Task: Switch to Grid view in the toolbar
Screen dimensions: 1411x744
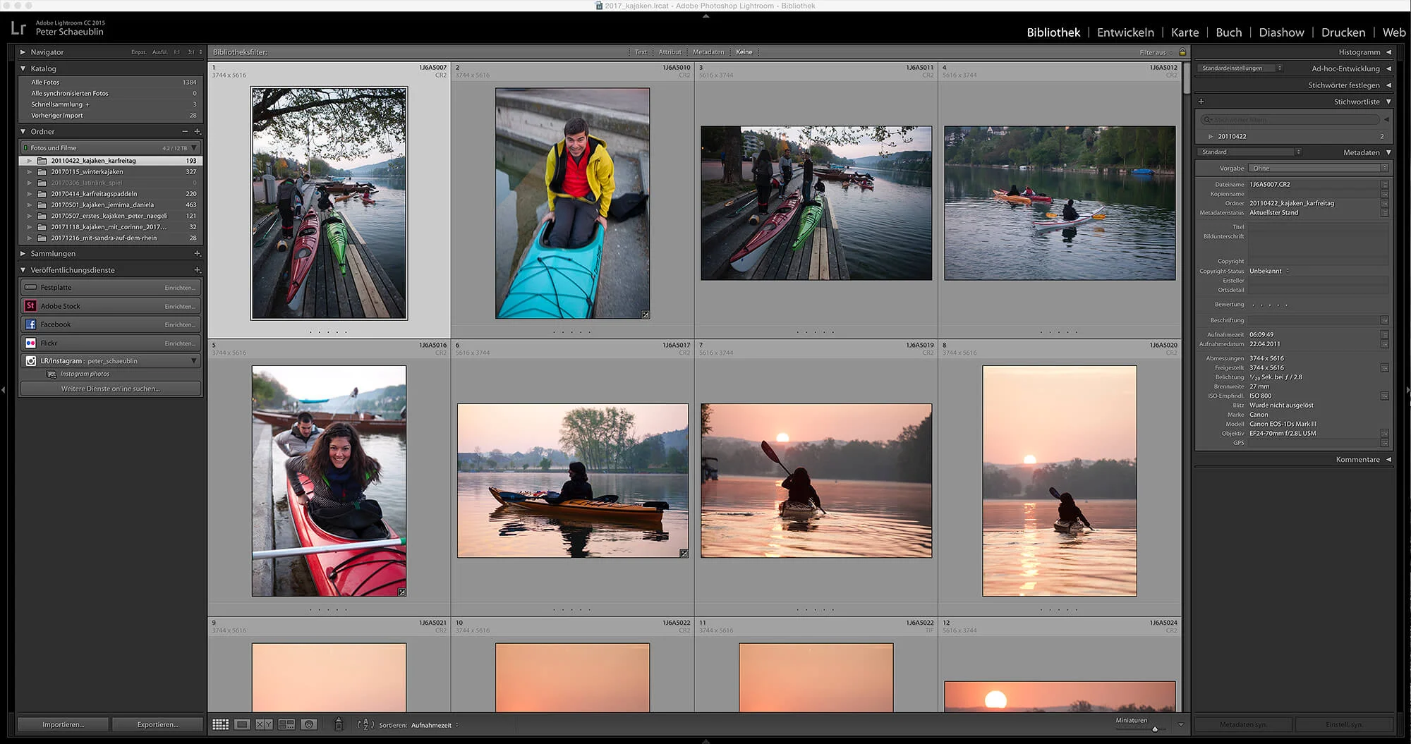Action: (220, 724)
